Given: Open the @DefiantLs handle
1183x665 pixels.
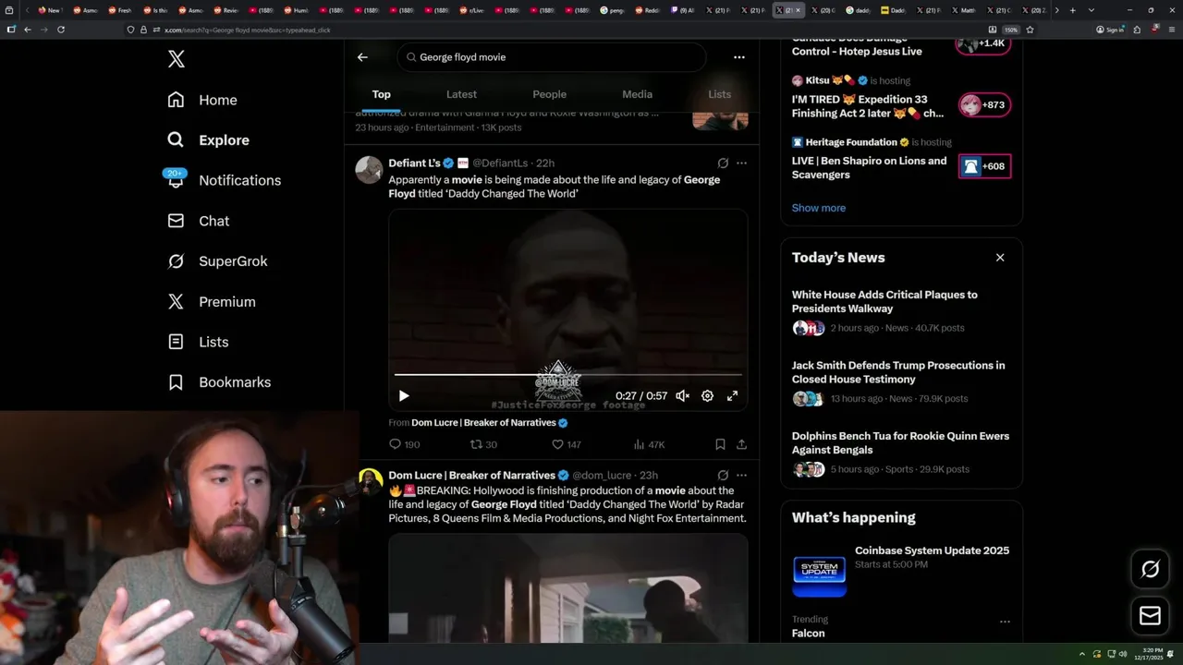Looking at the screenshot, I should click(x=500, y=163).
